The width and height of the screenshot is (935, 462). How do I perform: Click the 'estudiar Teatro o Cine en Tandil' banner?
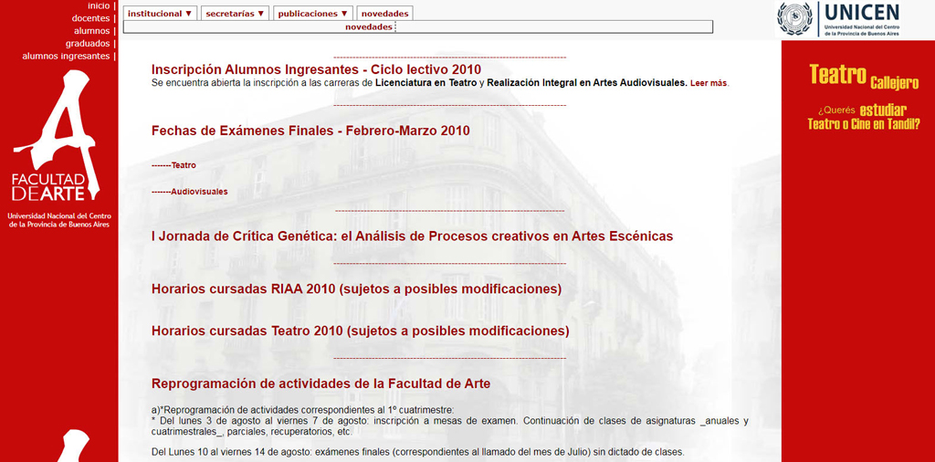(x=864, y=117)
